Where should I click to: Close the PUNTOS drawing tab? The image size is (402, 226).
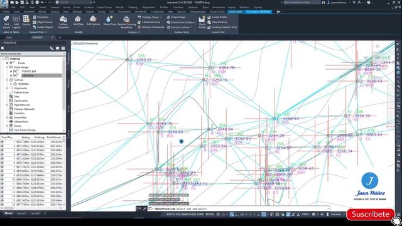click(52, 38)
